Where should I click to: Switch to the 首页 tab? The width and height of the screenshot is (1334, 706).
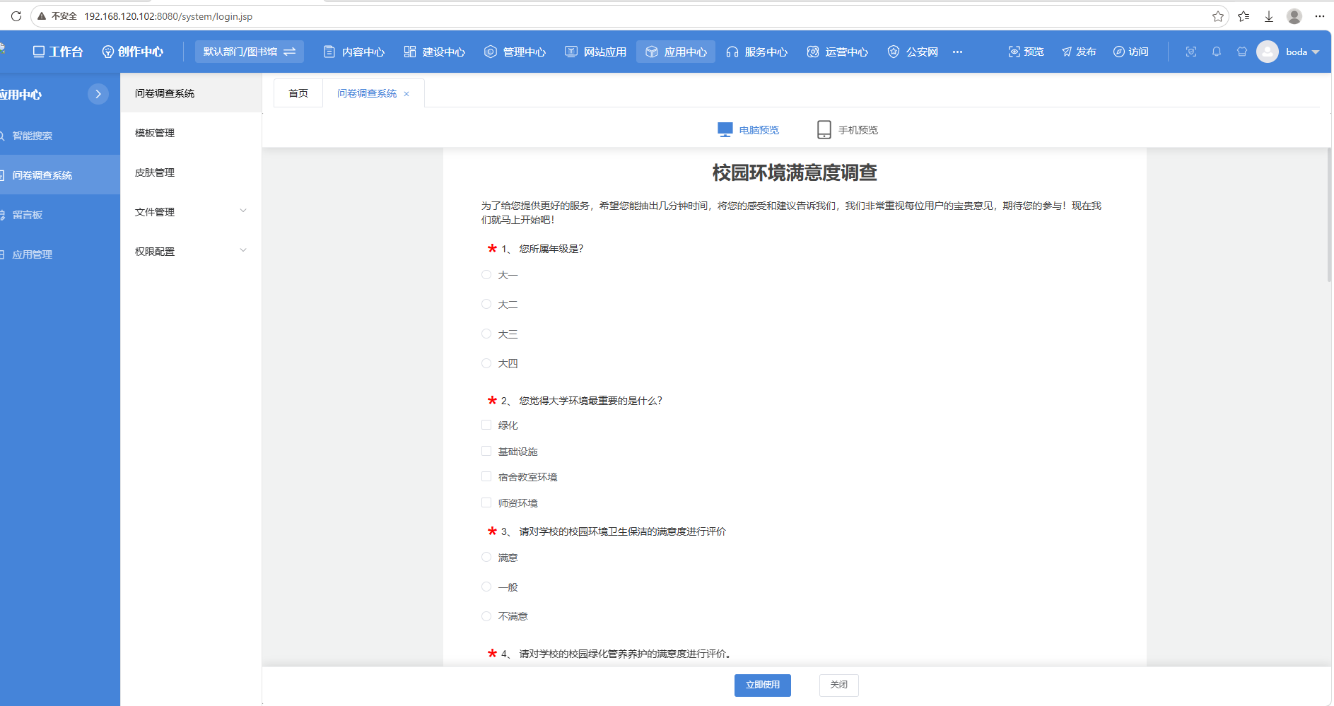click(x=298, y=93)
